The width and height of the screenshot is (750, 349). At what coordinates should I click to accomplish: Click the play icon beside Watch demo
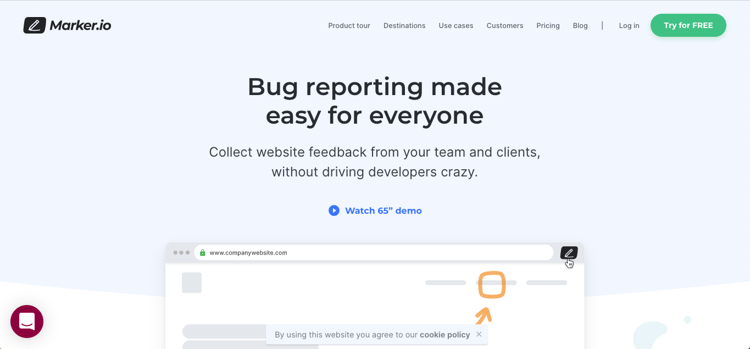click(334, 210)
